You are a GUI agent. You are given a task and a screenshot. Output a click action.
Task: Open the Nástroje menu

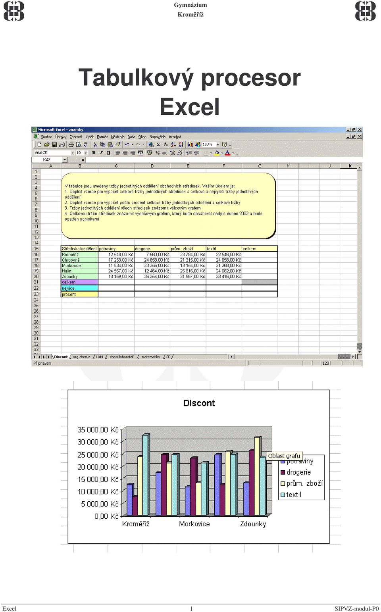pyautogui.click(x=117, y=137)
